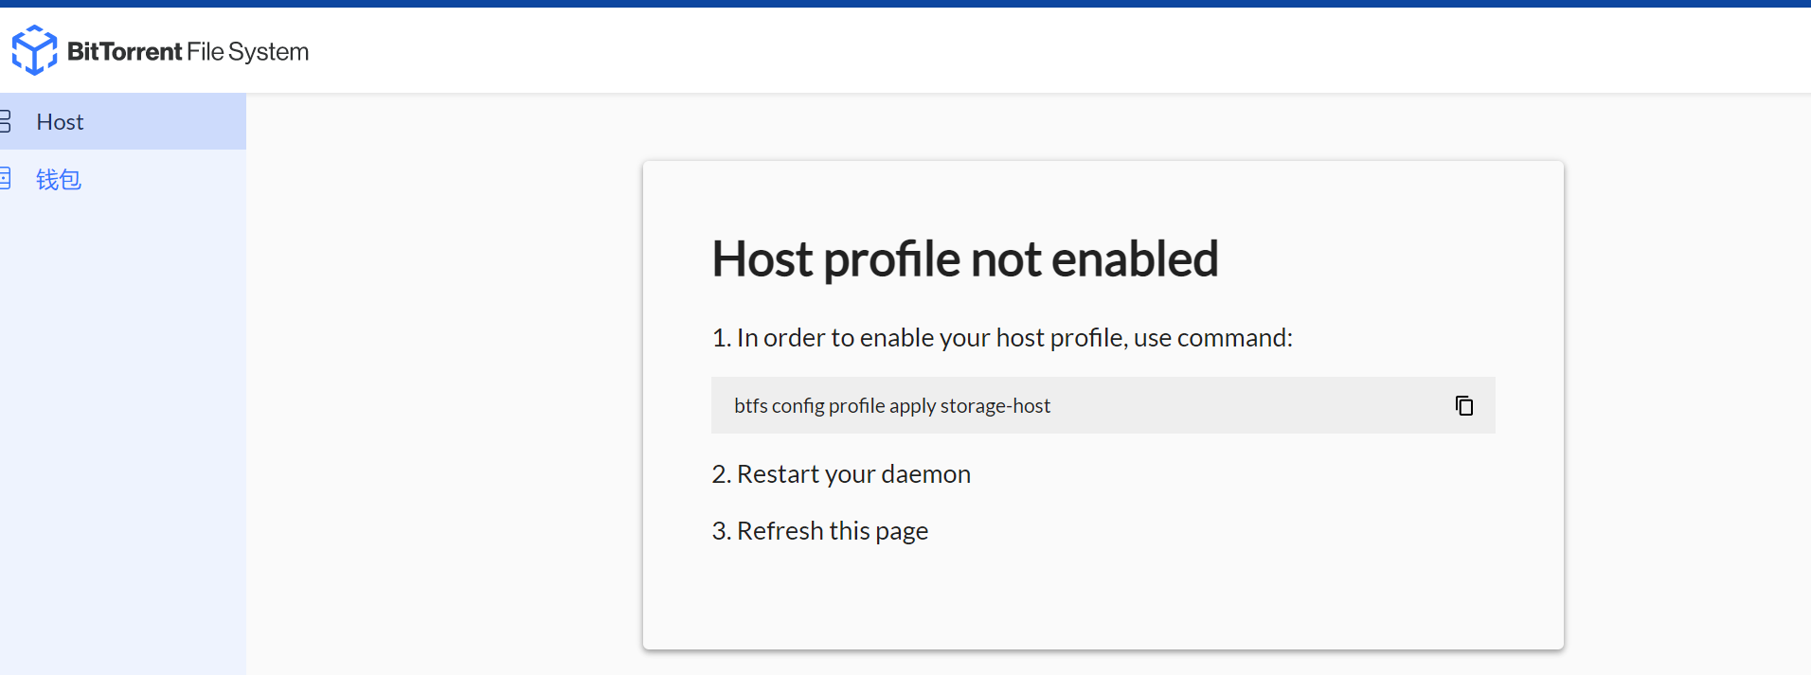
Task: Open the 钱包 sidebar menu item
Action: [x=59, y=179]
